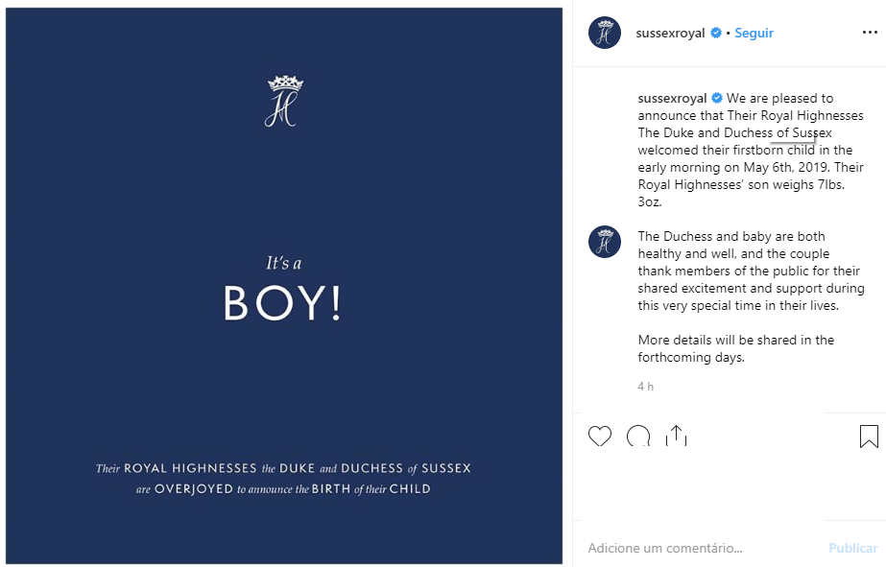Click the crowned monogram crest in the image
This screenshot has height=567, width=886.
point(284,101)
